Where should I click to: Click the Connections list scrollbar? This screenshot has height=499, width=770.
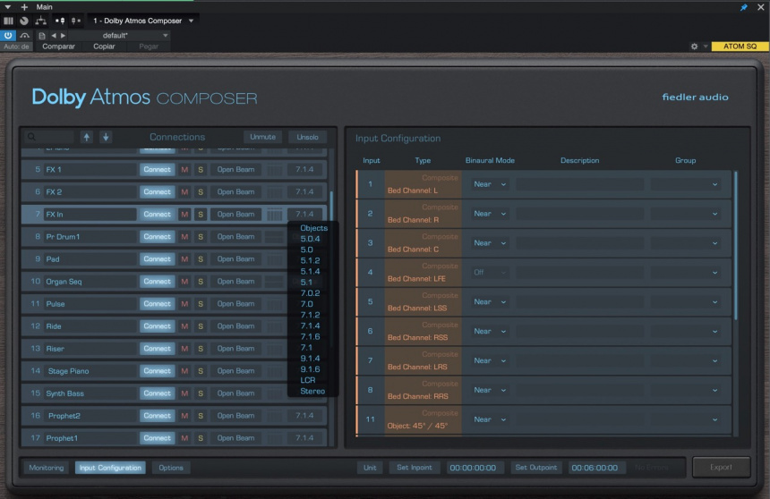pos(331,206)
